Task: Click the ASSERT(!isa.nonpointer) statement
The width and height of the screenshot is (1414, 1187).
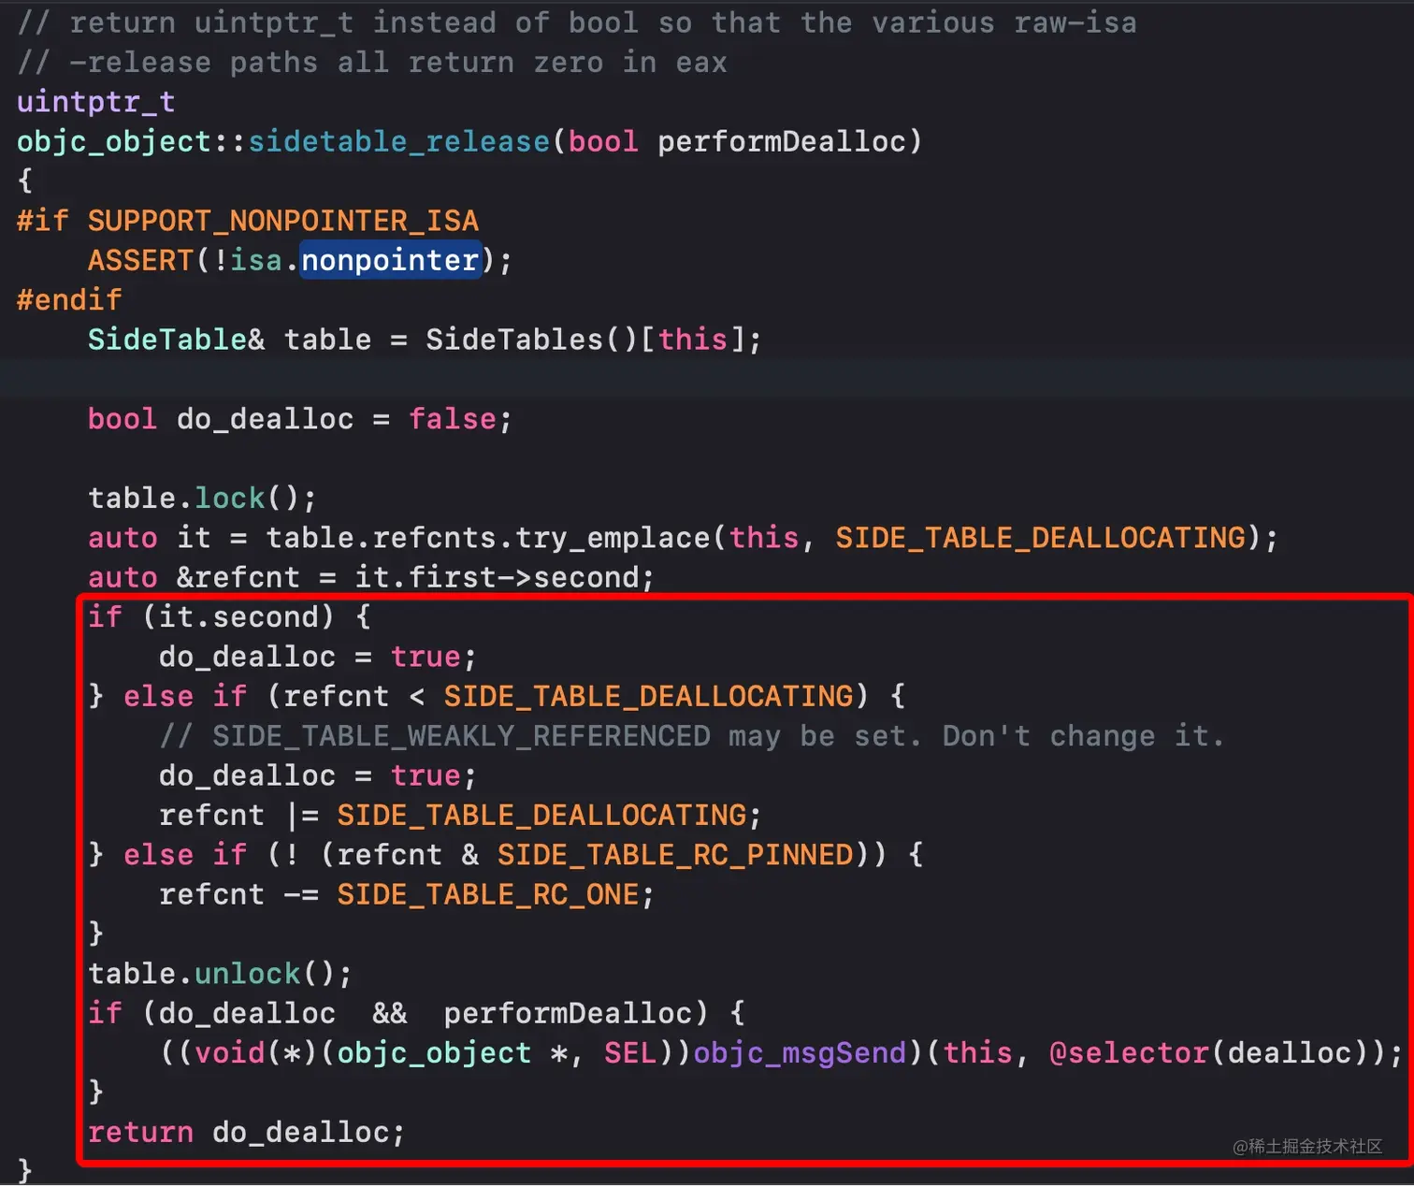Action: click(297, 260)
